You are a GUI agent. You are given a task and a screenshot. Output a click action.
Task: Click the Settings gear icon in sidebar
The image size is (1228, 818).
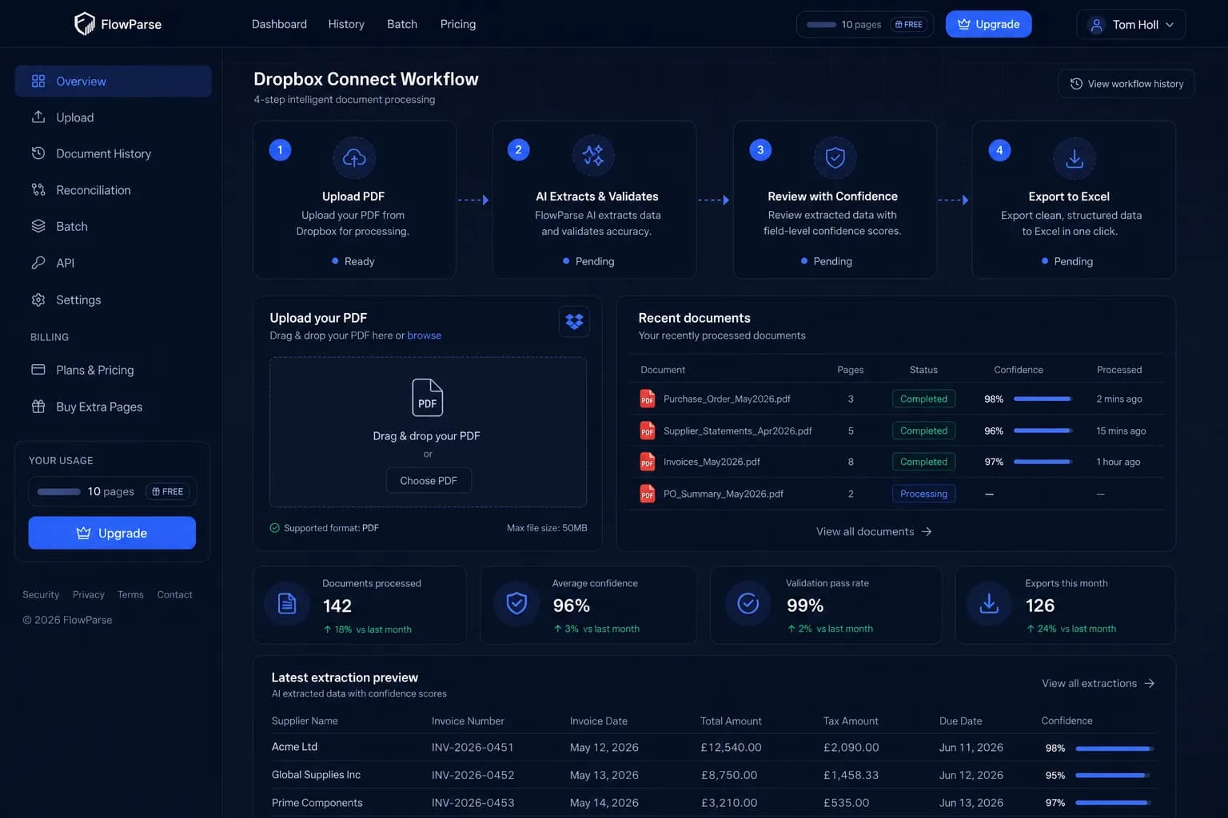pyautogui.click(x=38, y=300)
